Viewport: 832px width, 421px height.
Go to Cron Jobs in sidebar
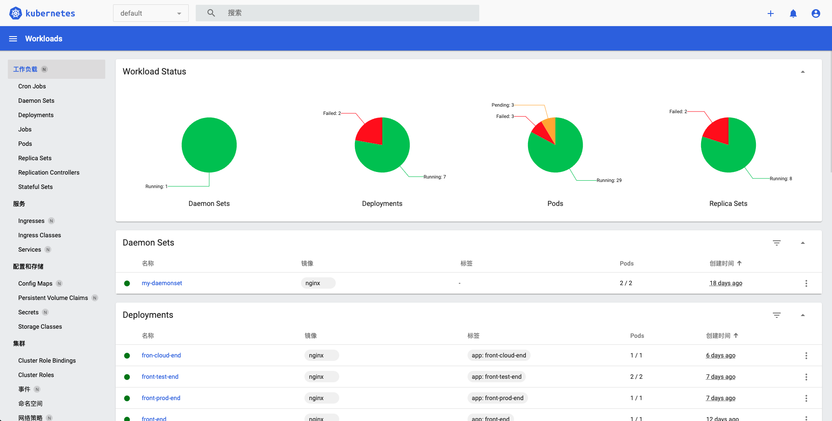(32, 86)
